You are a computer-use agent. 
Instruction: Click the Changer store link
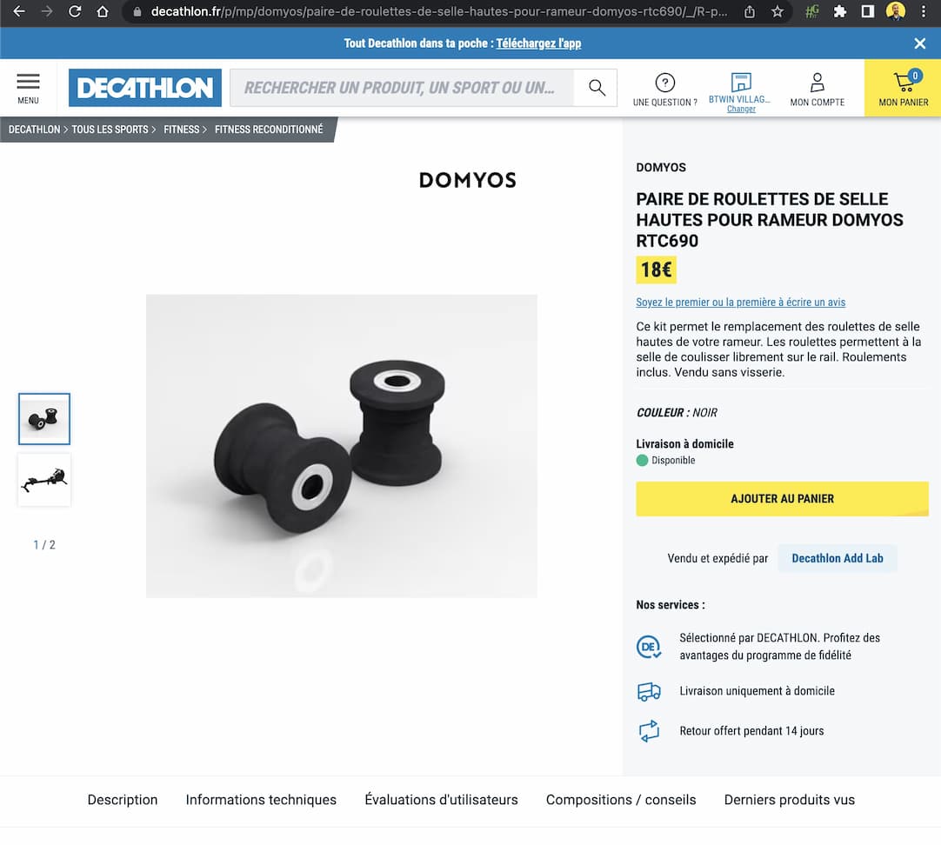coord(741,110)
